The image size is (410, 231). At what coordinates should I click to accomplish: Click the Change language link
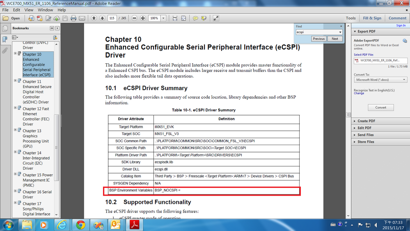tap(359, 93)
